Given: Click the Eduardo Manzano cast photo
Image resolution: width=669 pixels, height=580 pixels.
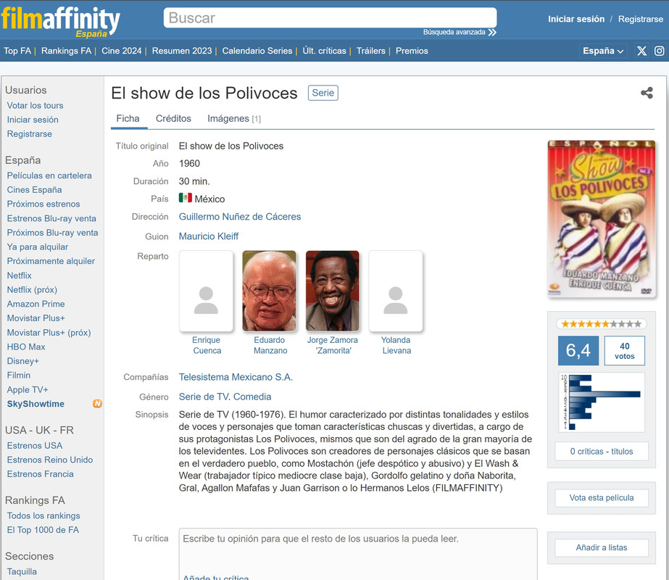Looking at the screenshot, I should tap(269, 291).
